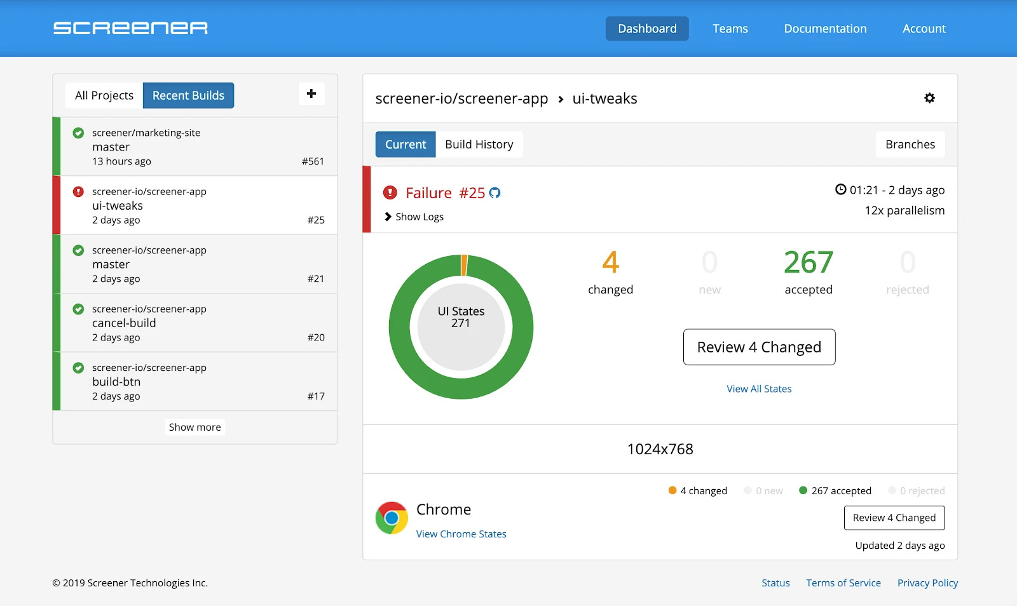Click the Review 4 Changed button

pos(759,347)
